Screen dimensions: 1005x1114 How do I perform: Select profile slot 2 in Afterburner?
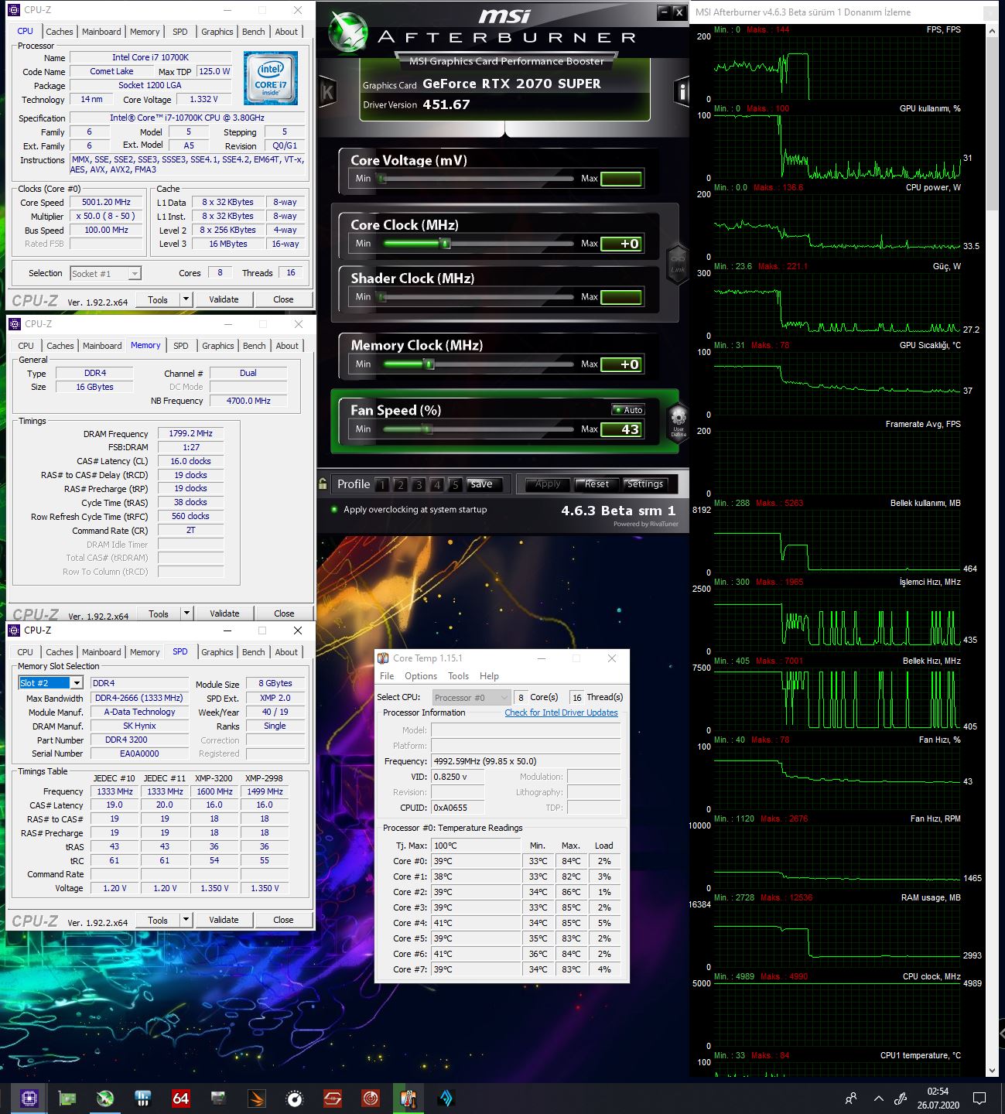click(x=400, y=484)
